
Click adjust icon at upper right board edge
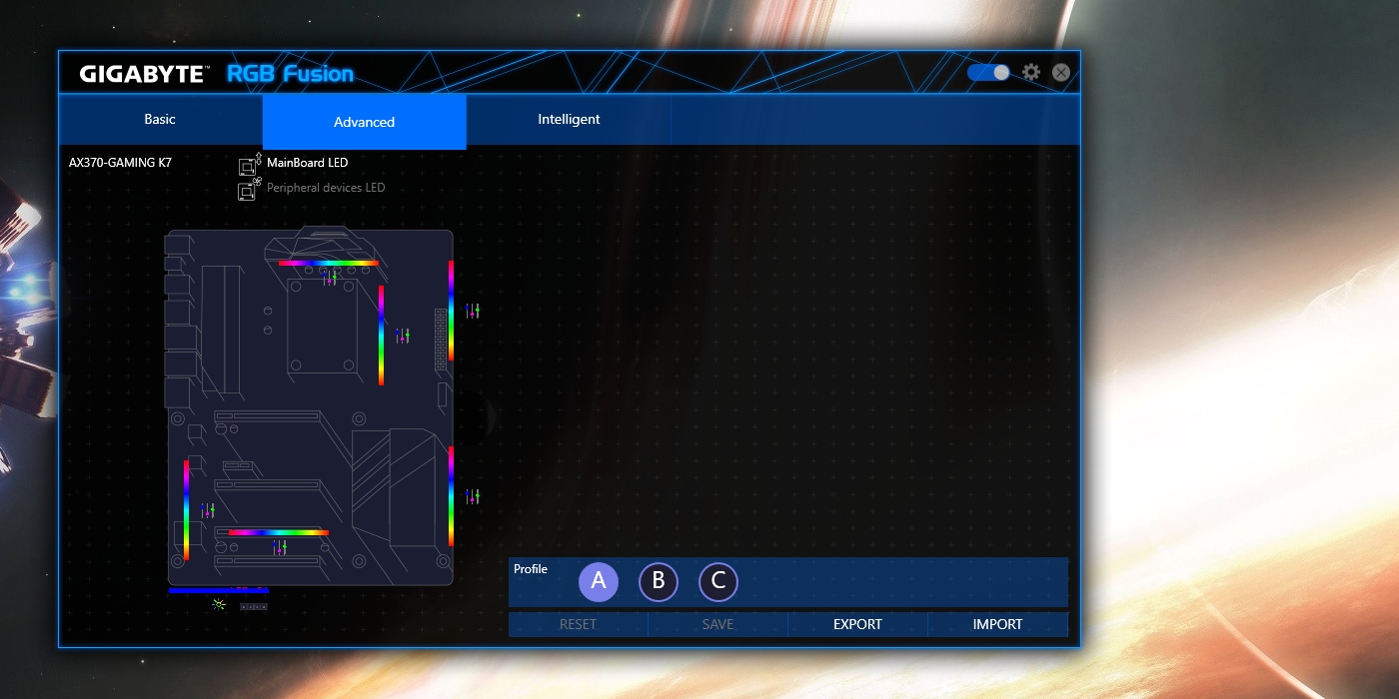pos(473,311)
